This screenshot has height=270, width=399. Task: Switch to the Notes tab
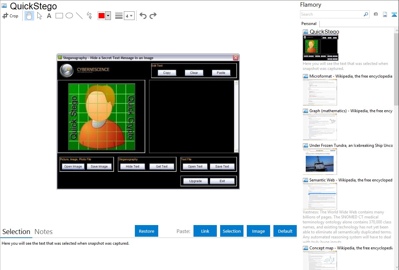tap(44, 232)
